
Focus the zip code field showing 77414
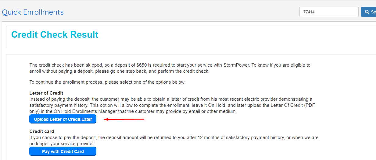click(329, 12)
